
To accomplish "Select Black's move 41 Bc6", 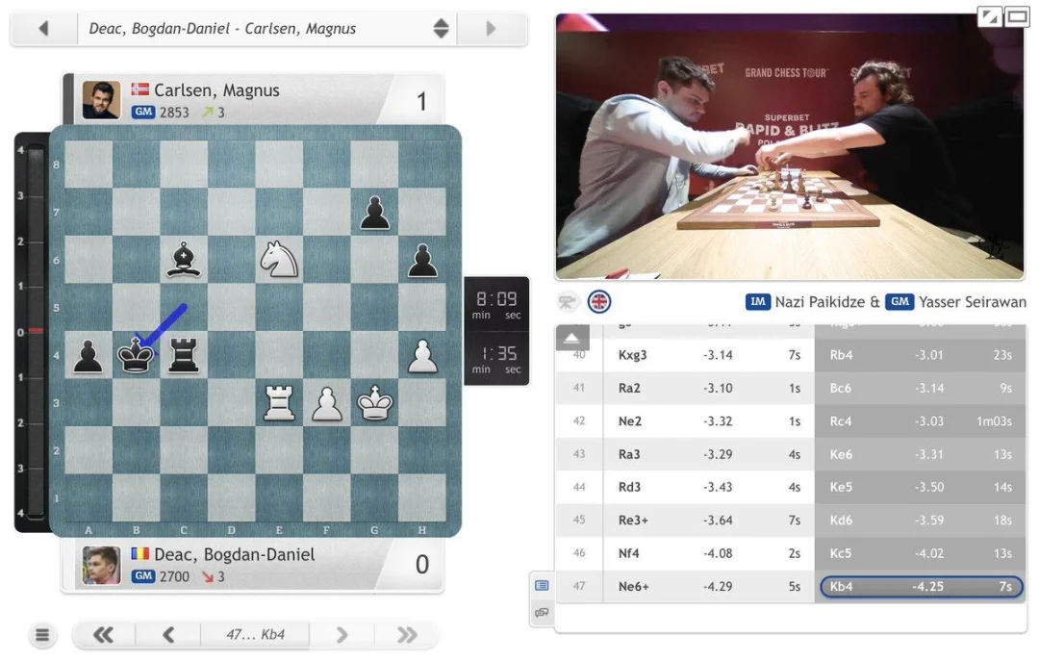I will pyautogui.click(x=921, y=388).
